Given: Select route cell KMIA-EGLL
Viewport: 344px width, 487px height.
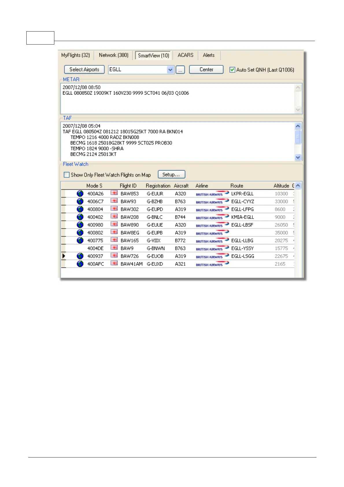Looking at the screenshot, I should [243, 217].
